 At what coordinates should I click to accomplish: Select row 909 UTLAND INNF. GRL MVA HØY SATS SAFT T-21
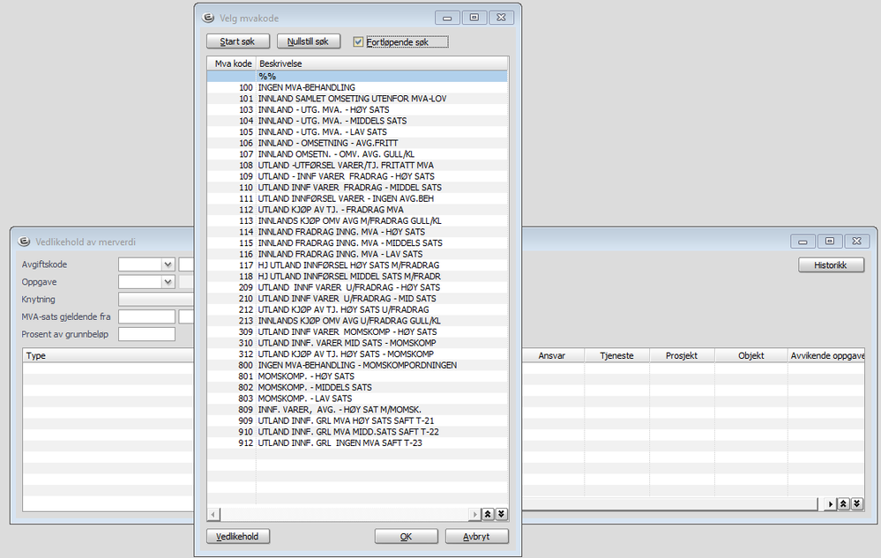pyautogui.click(x=357, y=420)
